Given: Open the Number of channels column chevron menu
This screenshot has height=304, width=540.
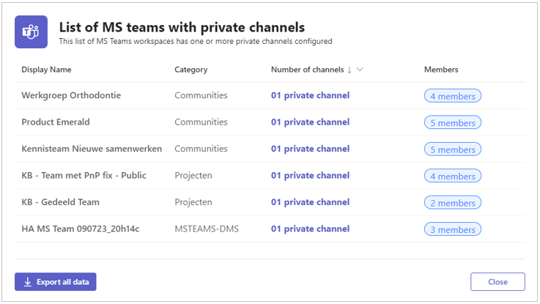Looking at the screenshot, I should click(360, 70).
